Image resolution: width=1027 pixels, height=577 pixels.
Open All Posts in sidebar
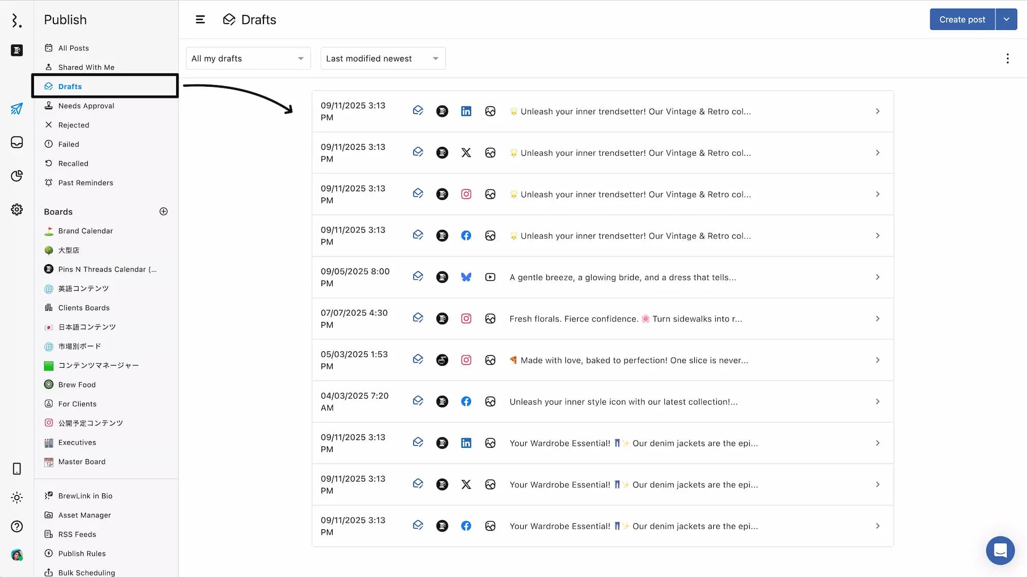click(x=73, y=48)
